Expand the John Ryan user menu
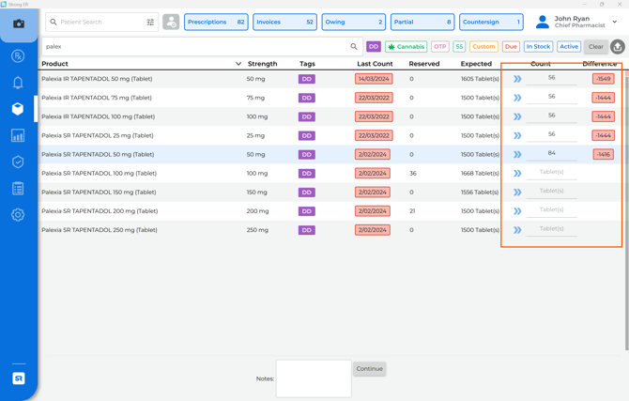The width and height of the screenshot is (629, 401). (615, 22)
